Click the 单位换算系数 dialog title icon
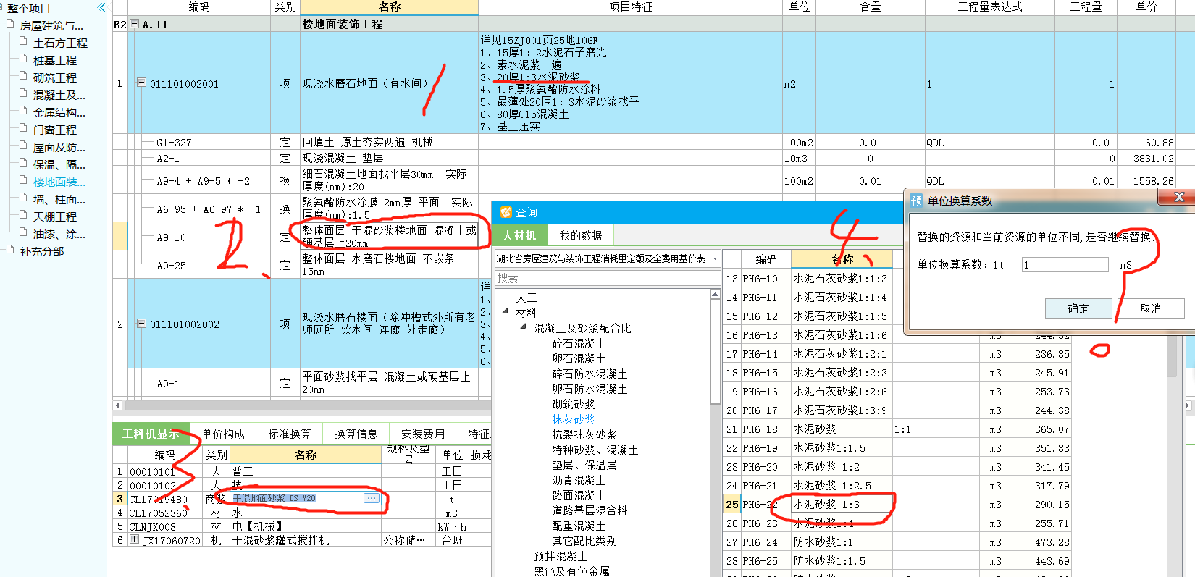This screenshot has height=577, width=1195. (916, 201)
